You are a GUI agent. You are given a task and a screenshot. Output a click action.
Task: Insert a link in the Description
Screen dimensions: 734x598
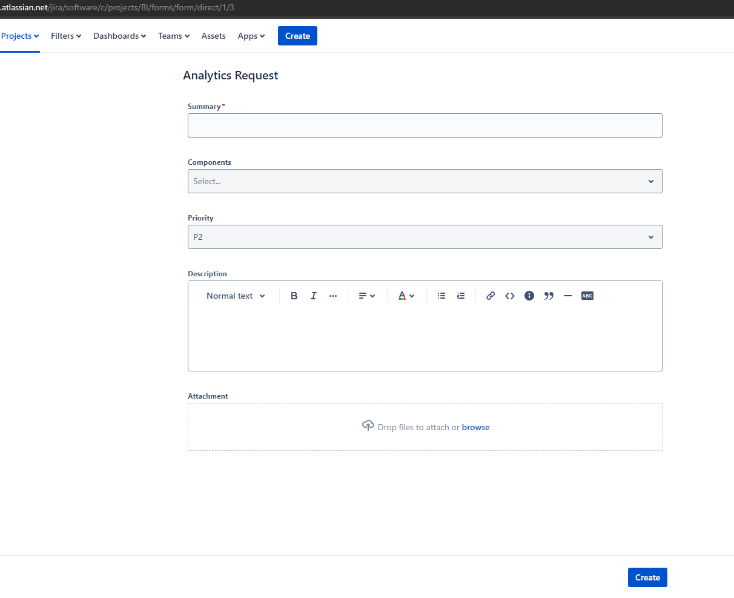[x=491, y=296]
